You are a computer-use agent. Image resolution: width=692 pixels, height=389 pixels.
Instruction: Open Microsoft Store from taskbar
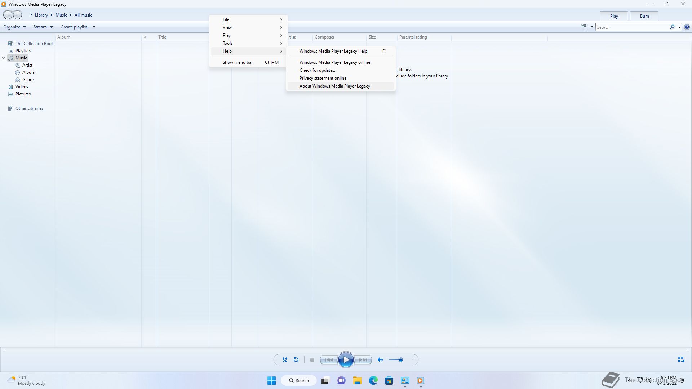click(389, 380)
